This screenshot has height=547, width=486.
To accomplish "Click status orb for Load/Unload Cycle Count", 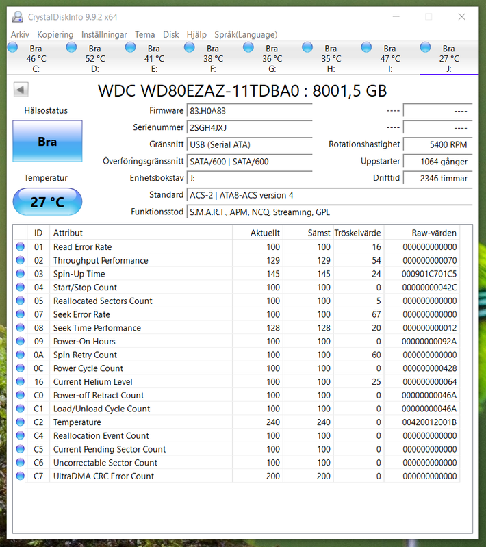I will point(21,409).
